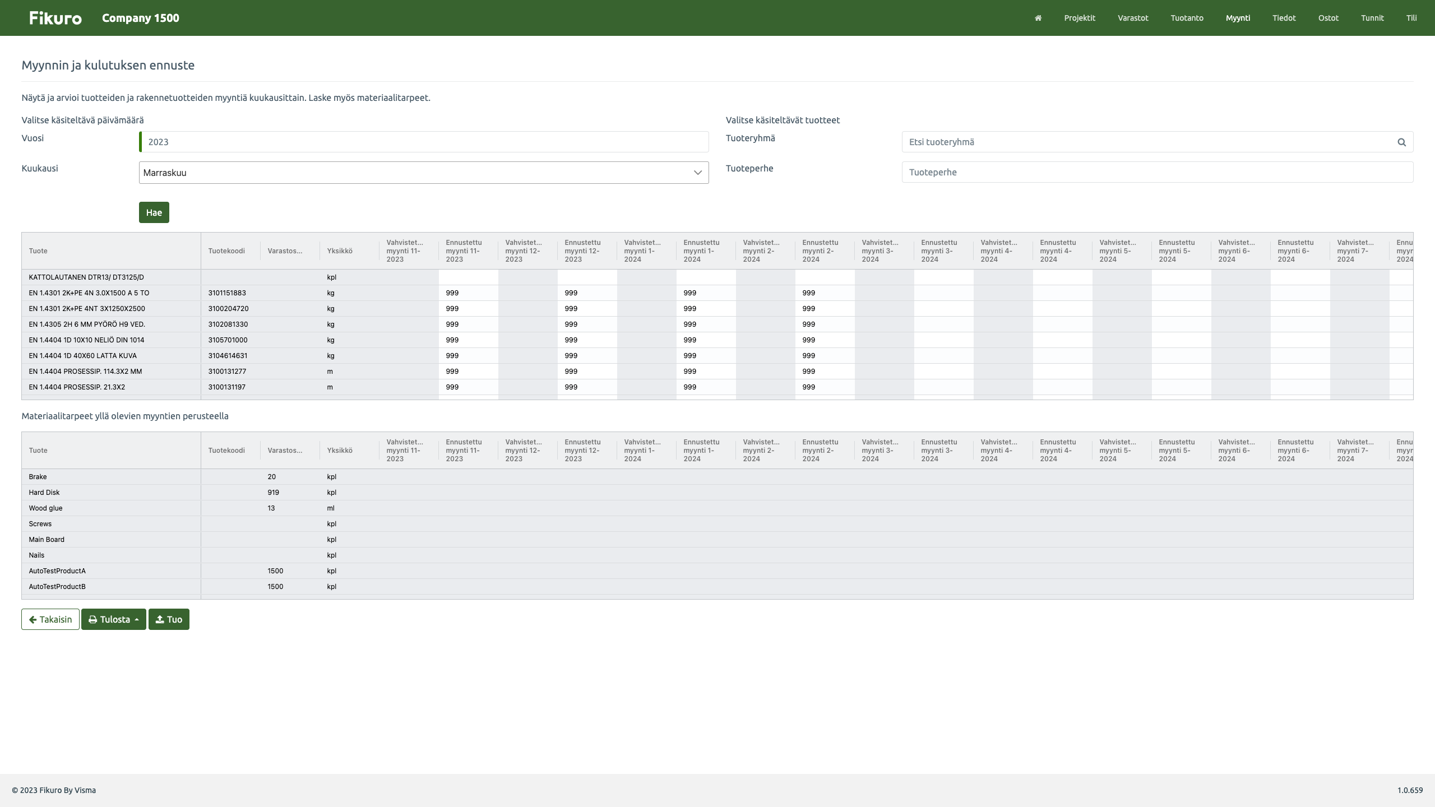The image size is (1435, 807).
Task: Click Wood glue stock value 13
Action: pos(271,508)
